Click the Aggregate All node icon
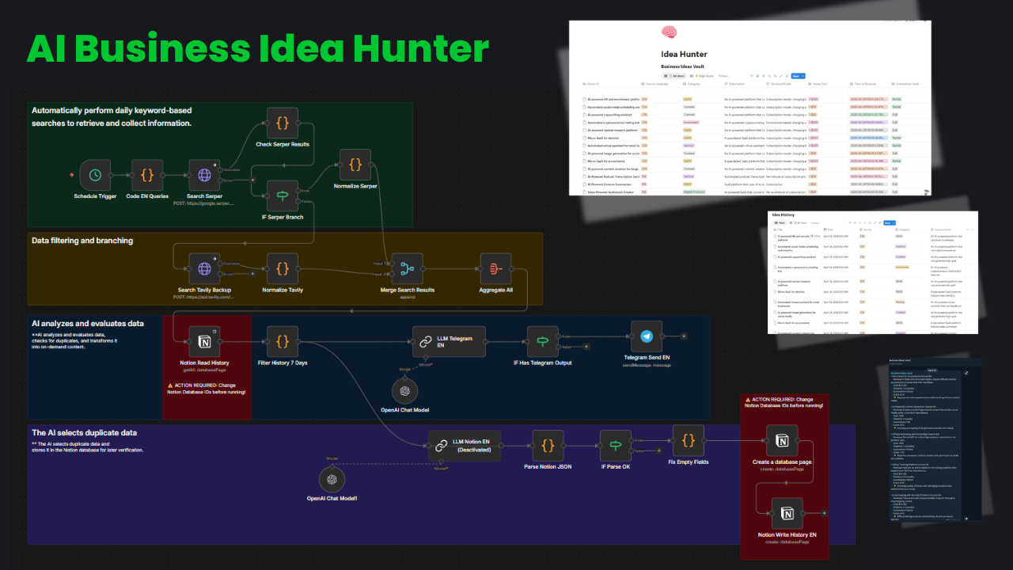This screenshot has width=1013, height=570. coord(495,268)
